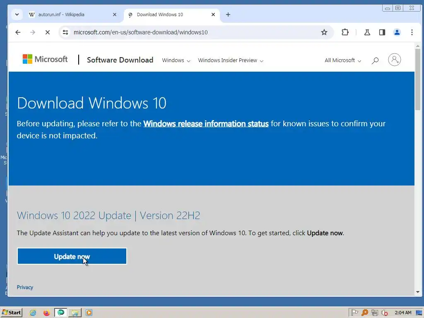Image resolution: width=424 pixels, height=318 pixels.
Task: Select the Download Windows 10 tab
Action: click(x=172, y=14)
